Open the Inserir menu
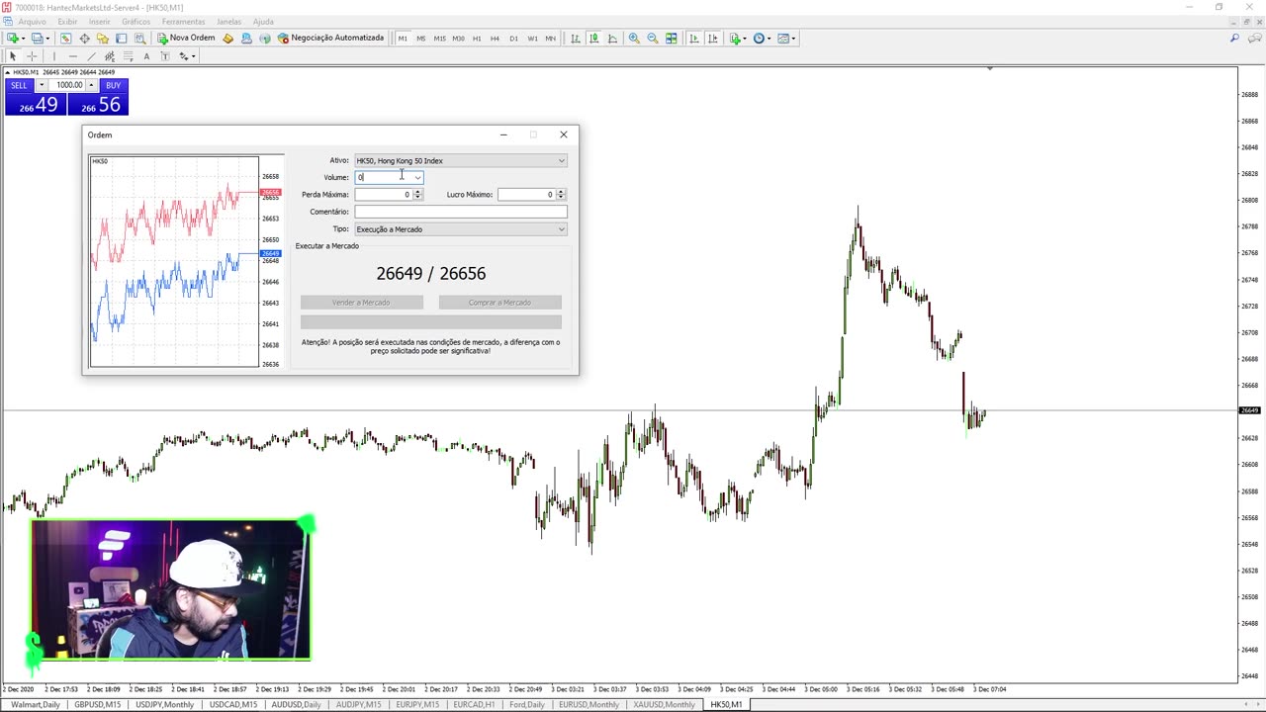 click(100, 21)
